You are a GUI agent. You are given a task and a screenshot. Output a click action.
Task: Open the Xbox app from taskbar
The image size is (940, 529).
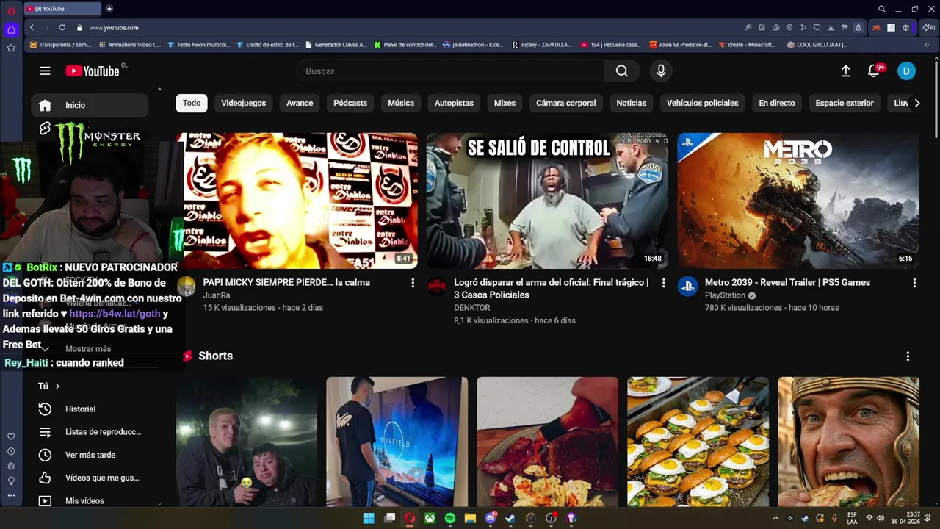(x=430, y=518)
